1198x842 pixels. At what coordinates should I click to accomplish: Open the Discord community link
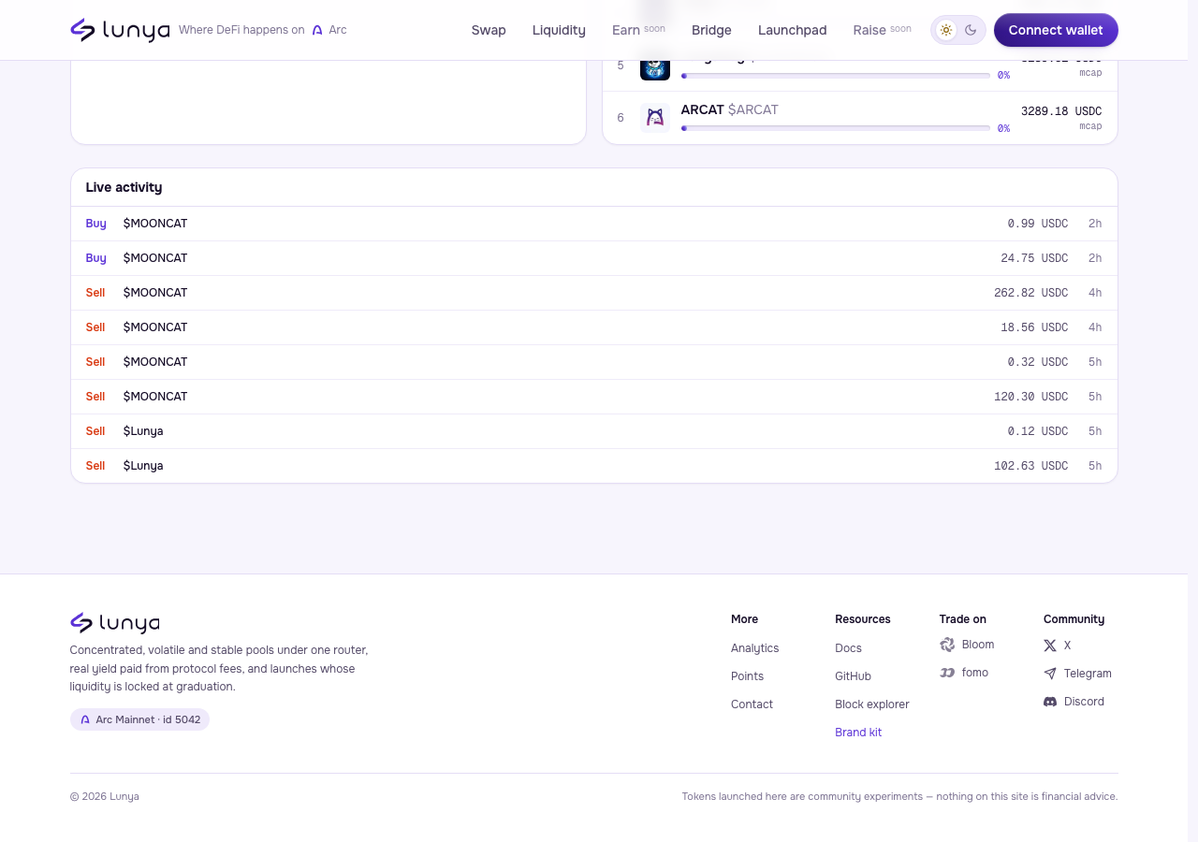[1074, 702]
